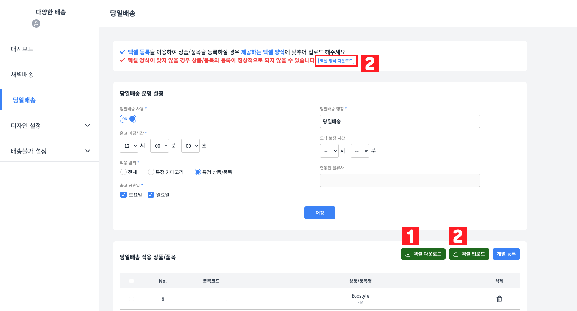Viewport: 577px width, 311px height.
Task: Select the 특정 카테고리 radio option
Action: pyautogui.click(x=151, y=172)
